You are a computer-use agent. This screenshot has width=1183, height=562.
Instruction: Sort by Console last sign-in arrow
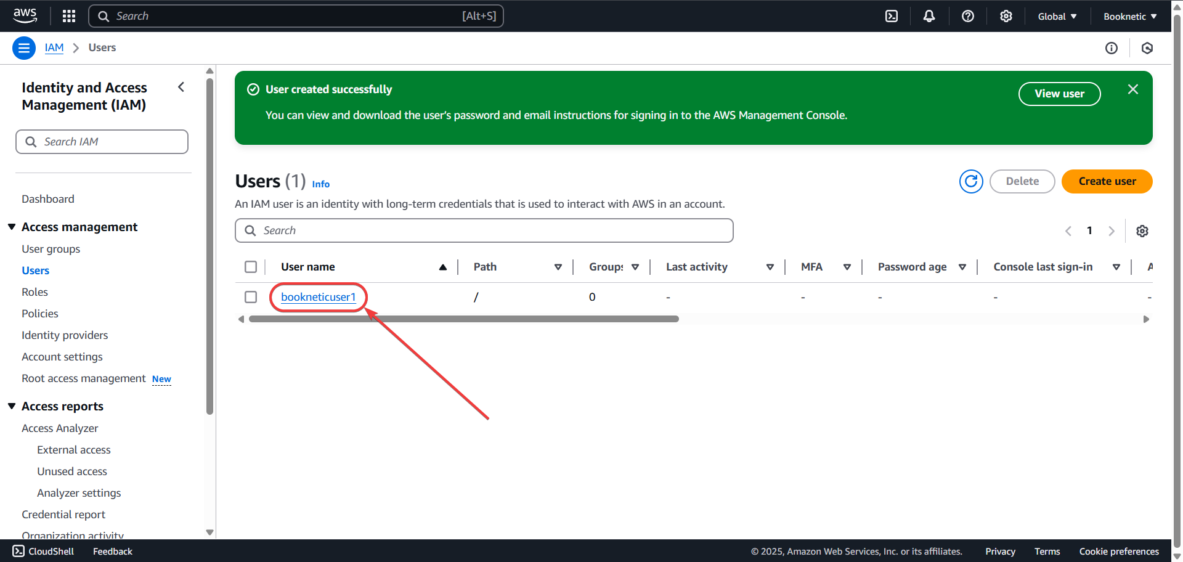tap(1116, 267)
